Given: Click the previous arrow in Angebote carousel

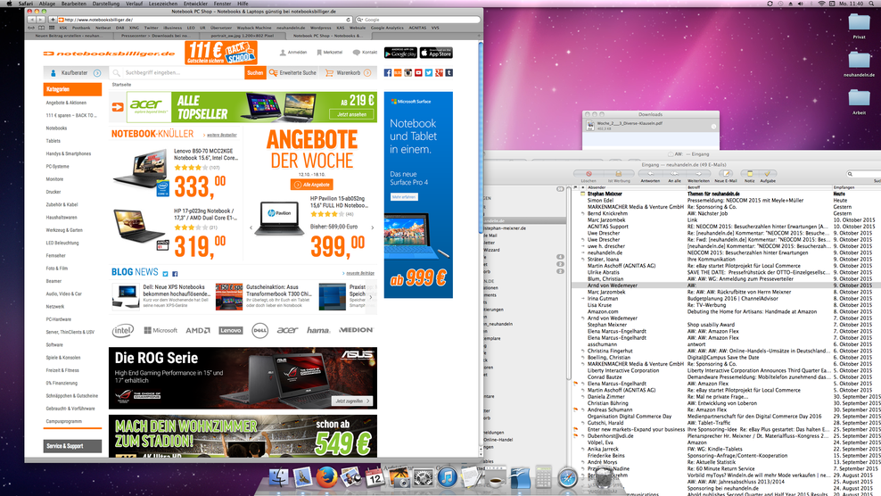Looking at the screenshot, I should 251,227.
